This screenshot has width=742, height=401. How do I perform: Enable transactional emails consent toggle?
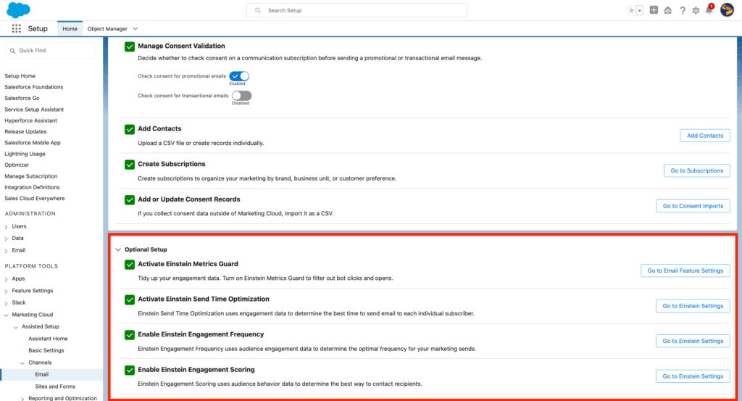[241, 96]
